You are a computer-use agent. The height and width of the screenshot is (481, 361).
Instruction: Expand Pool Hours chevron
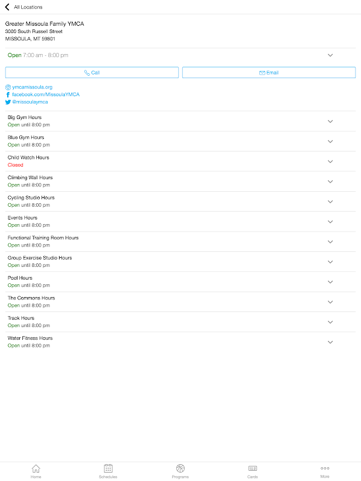pyautogui.click(x=330, y=282)
